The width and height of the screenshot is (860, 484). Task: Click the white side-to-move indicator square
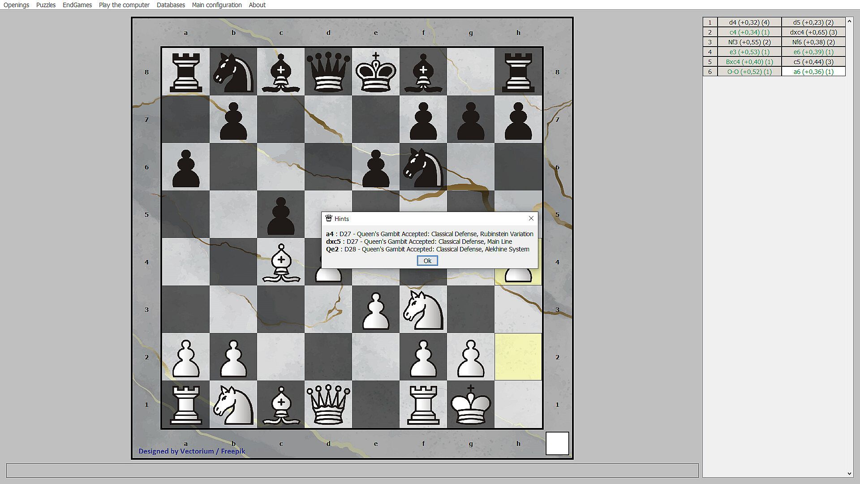point(557,443)
